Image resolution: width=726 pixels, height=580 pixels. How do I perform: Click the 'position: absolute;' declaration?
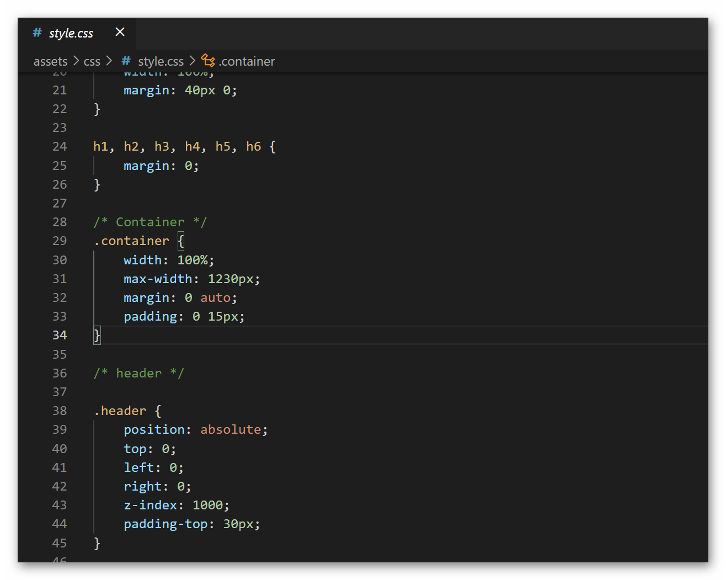[x=196, y=430]
